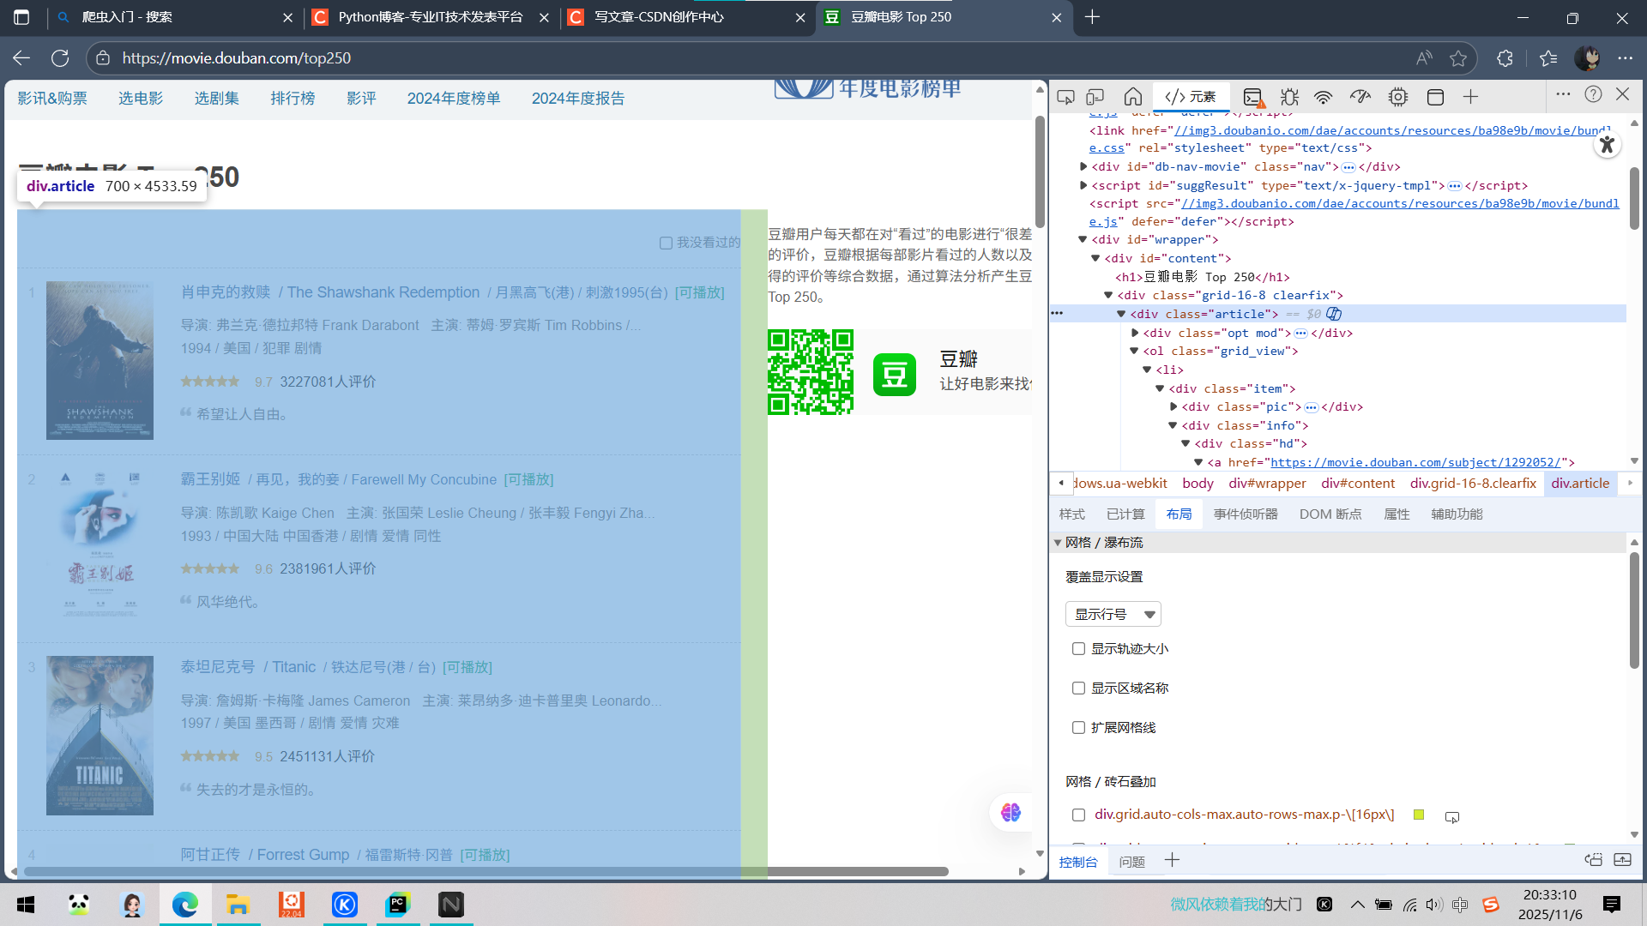Open 肖申克的救赎 movie title link

tap(226, 292)
